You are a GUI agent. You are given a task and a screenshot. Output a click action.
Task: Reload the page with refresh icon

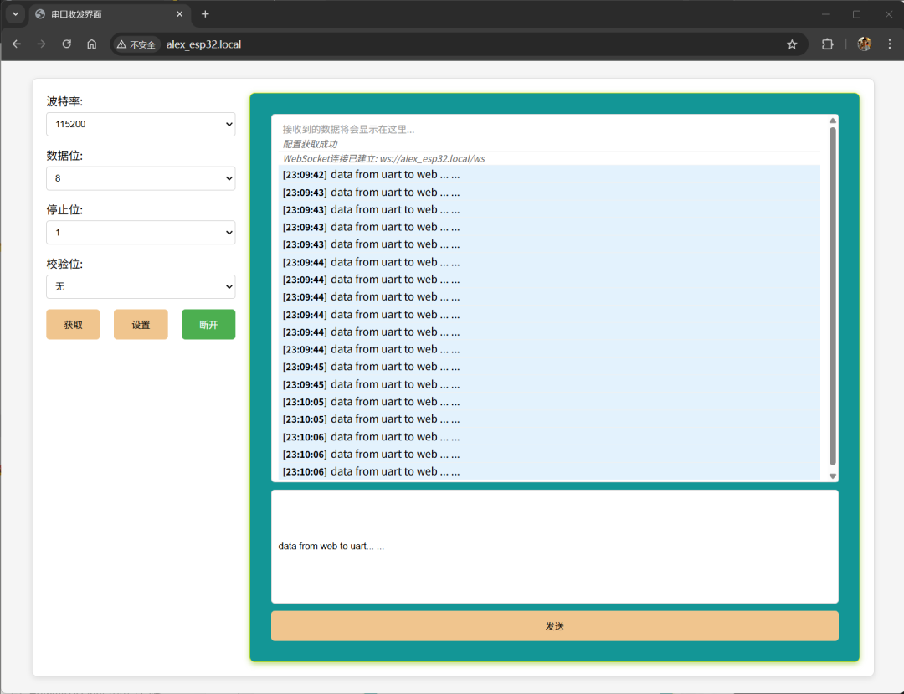coord(67,44)
